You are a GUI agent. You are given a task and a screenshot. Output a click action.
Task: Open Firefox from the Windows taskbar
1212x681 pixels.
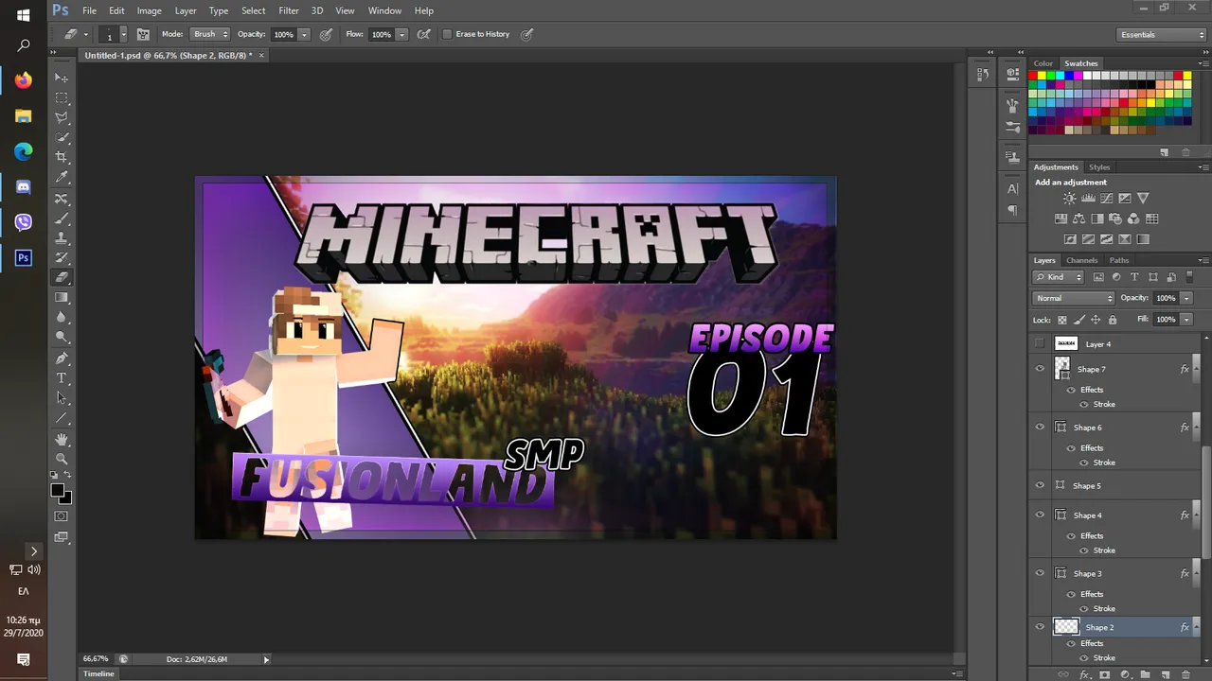[23, 80]
